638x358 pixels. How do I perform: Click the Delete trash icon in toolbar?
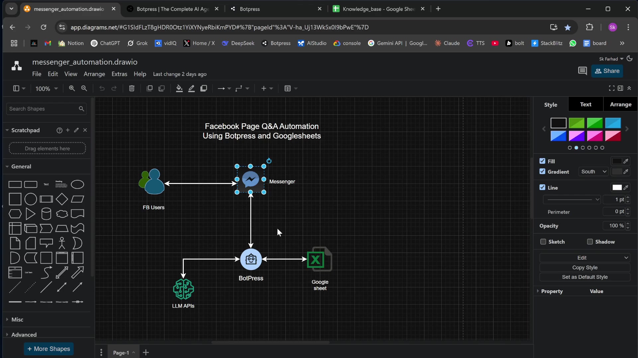[x=132, y=88]
